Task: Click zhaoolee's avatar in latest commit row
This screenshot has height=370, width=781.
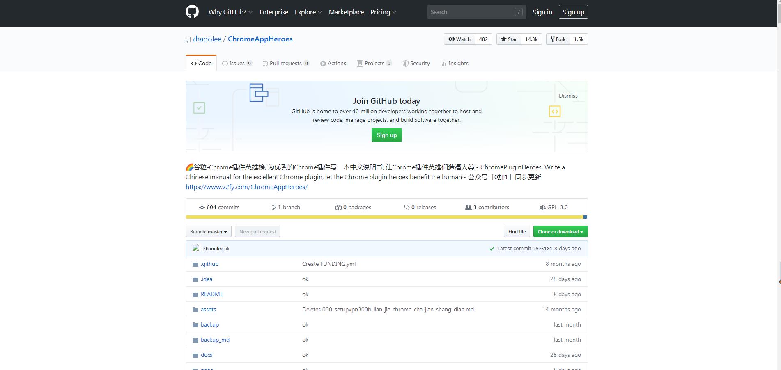Action: tap(196, 248)
